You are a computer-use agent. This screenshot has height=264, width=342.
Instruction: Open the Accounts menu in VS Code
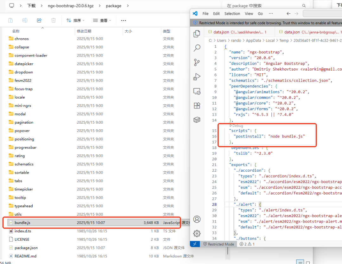197,219
